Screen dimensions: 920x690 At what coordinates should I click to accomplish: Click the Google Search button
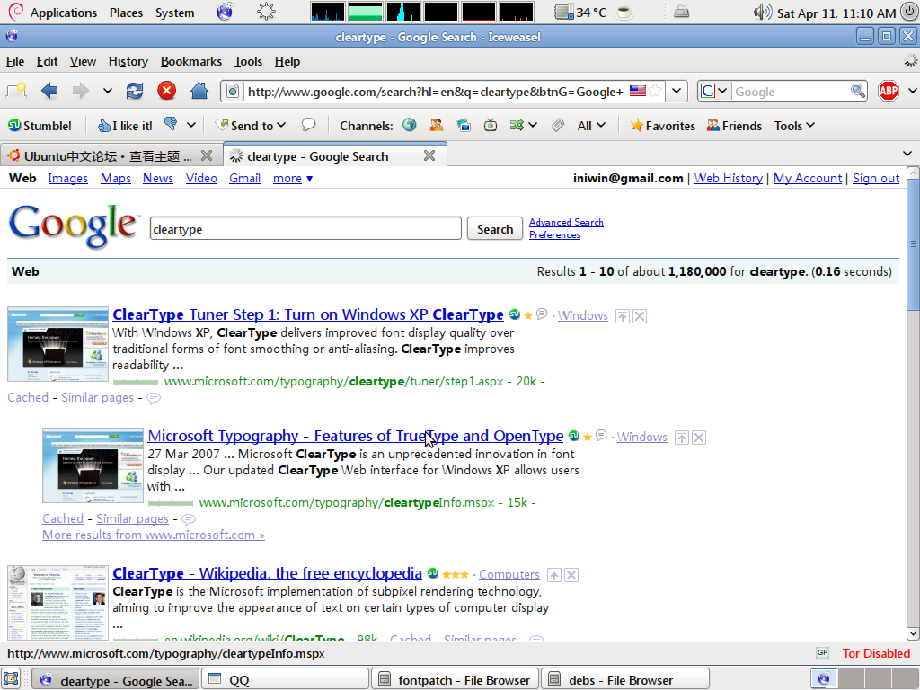coord(495,229)
